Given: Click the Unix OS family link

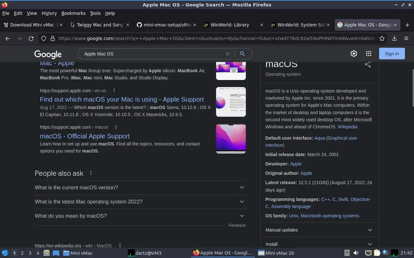Looking at the screenshot, I should 293,216.
